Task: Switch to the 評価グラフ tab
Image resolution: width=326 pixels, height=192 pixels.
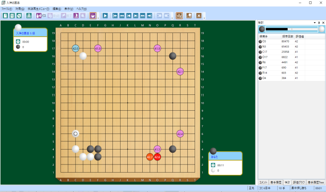Action: 298,182
